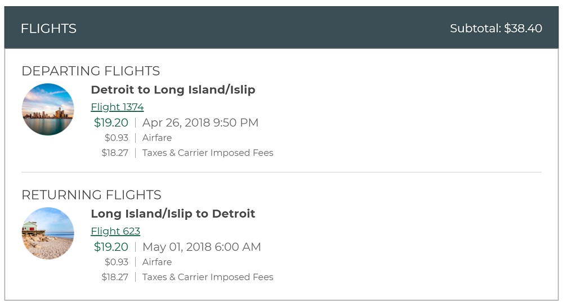This screenshot has height=303, width=563.
Task: Click the May 01, 2018 6:00 AM date
Action: pos(202,247)
